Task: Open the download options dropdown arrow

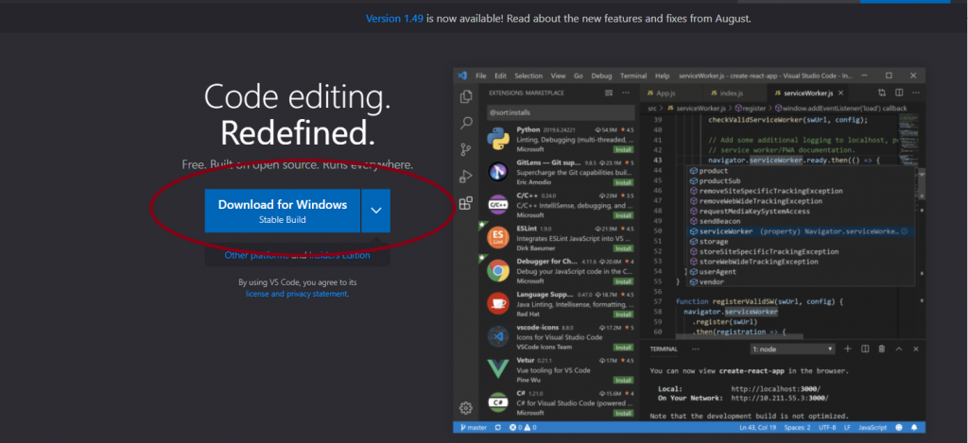Action: tap(376, 211)
